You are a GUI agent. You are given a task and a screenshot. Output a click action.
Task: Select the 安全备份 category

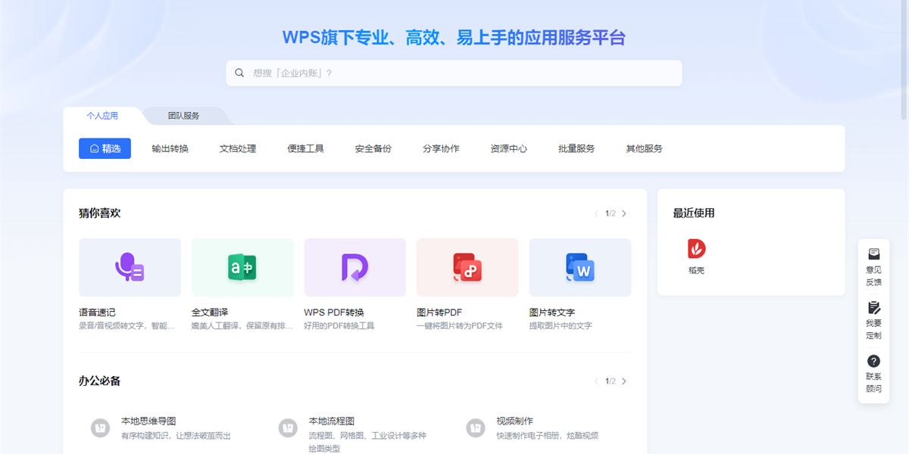point(373,148)
